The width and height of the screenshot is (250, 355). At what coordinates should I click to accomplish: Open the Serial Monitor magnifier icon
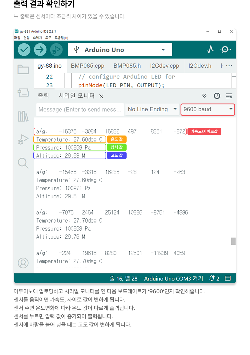tap(226, 50)
